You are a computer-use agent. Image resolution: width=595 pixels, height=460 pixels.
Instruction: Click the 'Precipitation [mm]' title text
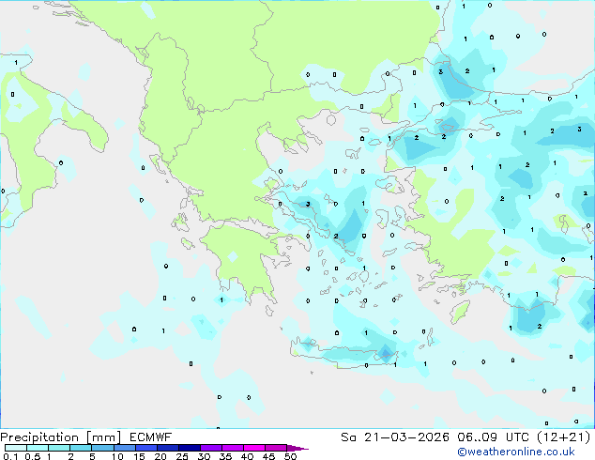click(x=61, y=437)
